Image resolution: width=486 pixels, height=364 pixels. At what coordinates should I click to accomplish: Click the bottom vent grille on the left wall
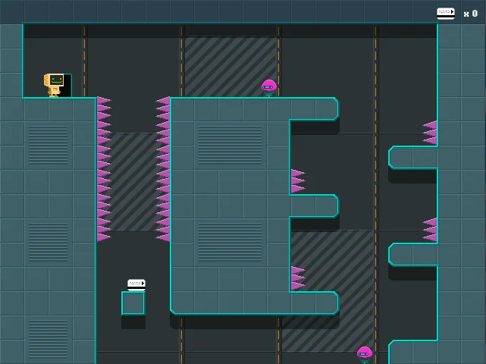pos(48,339)
